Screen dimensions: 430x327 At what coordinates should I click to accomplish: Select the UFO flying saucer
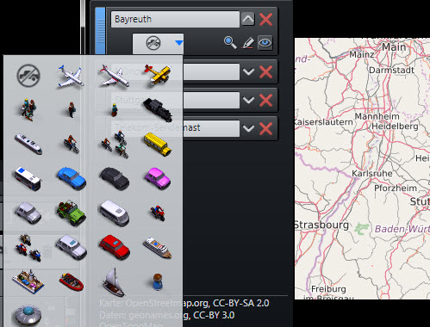(x=28, y=316)
